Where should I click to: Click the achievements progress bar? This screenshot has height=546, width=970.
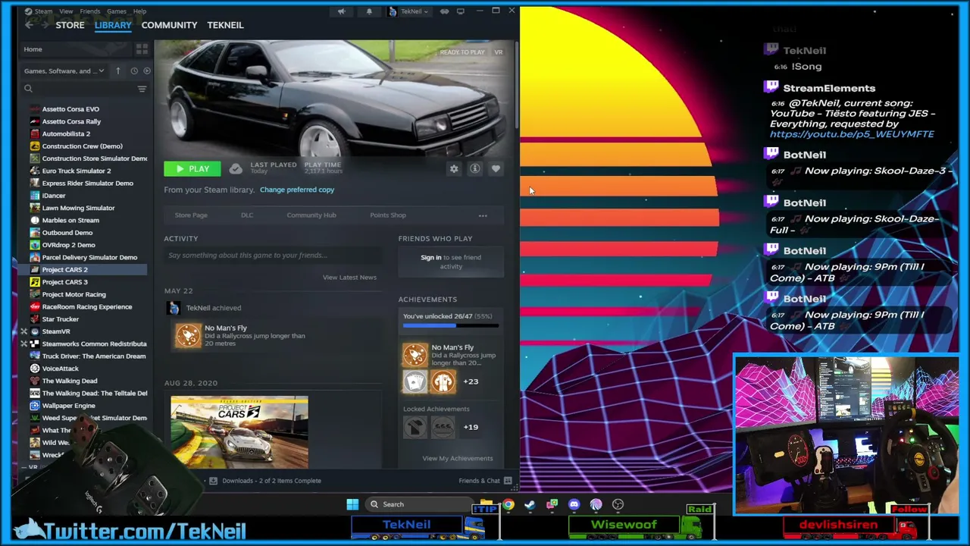pyautogui.click(x=451, y=326)
